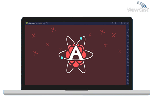Maximize the BlueStacks window

coord(122,23)
